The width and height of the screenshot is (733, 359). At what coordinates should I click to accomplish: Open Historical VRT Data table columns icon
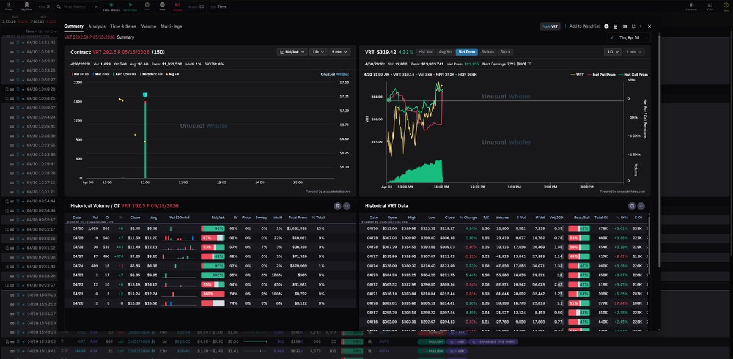coord(632,205)
